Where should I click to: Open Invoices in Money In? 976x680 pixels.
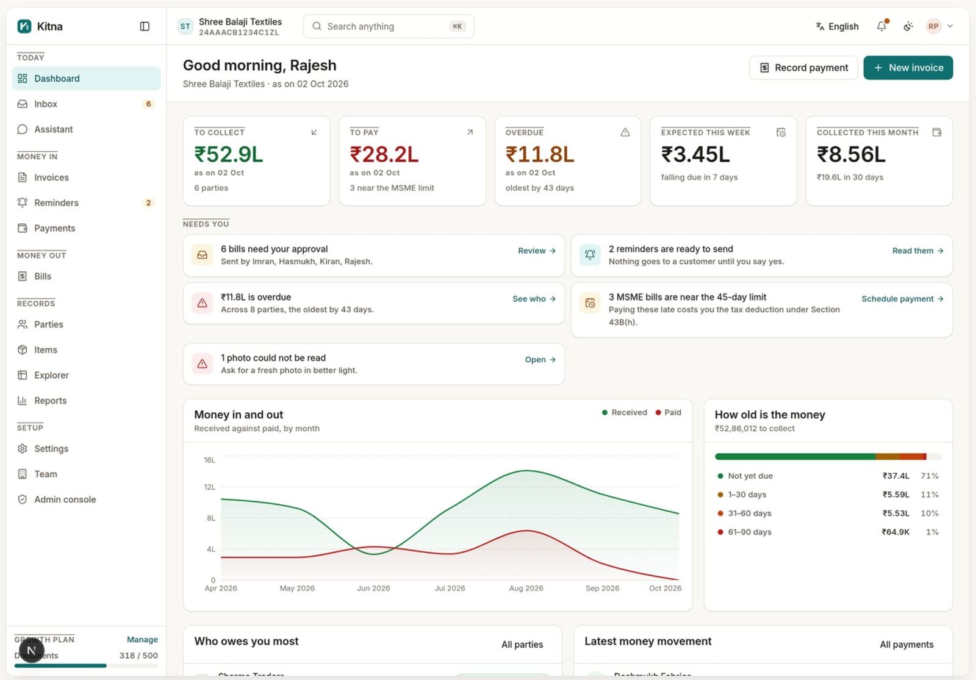[86, 177]
